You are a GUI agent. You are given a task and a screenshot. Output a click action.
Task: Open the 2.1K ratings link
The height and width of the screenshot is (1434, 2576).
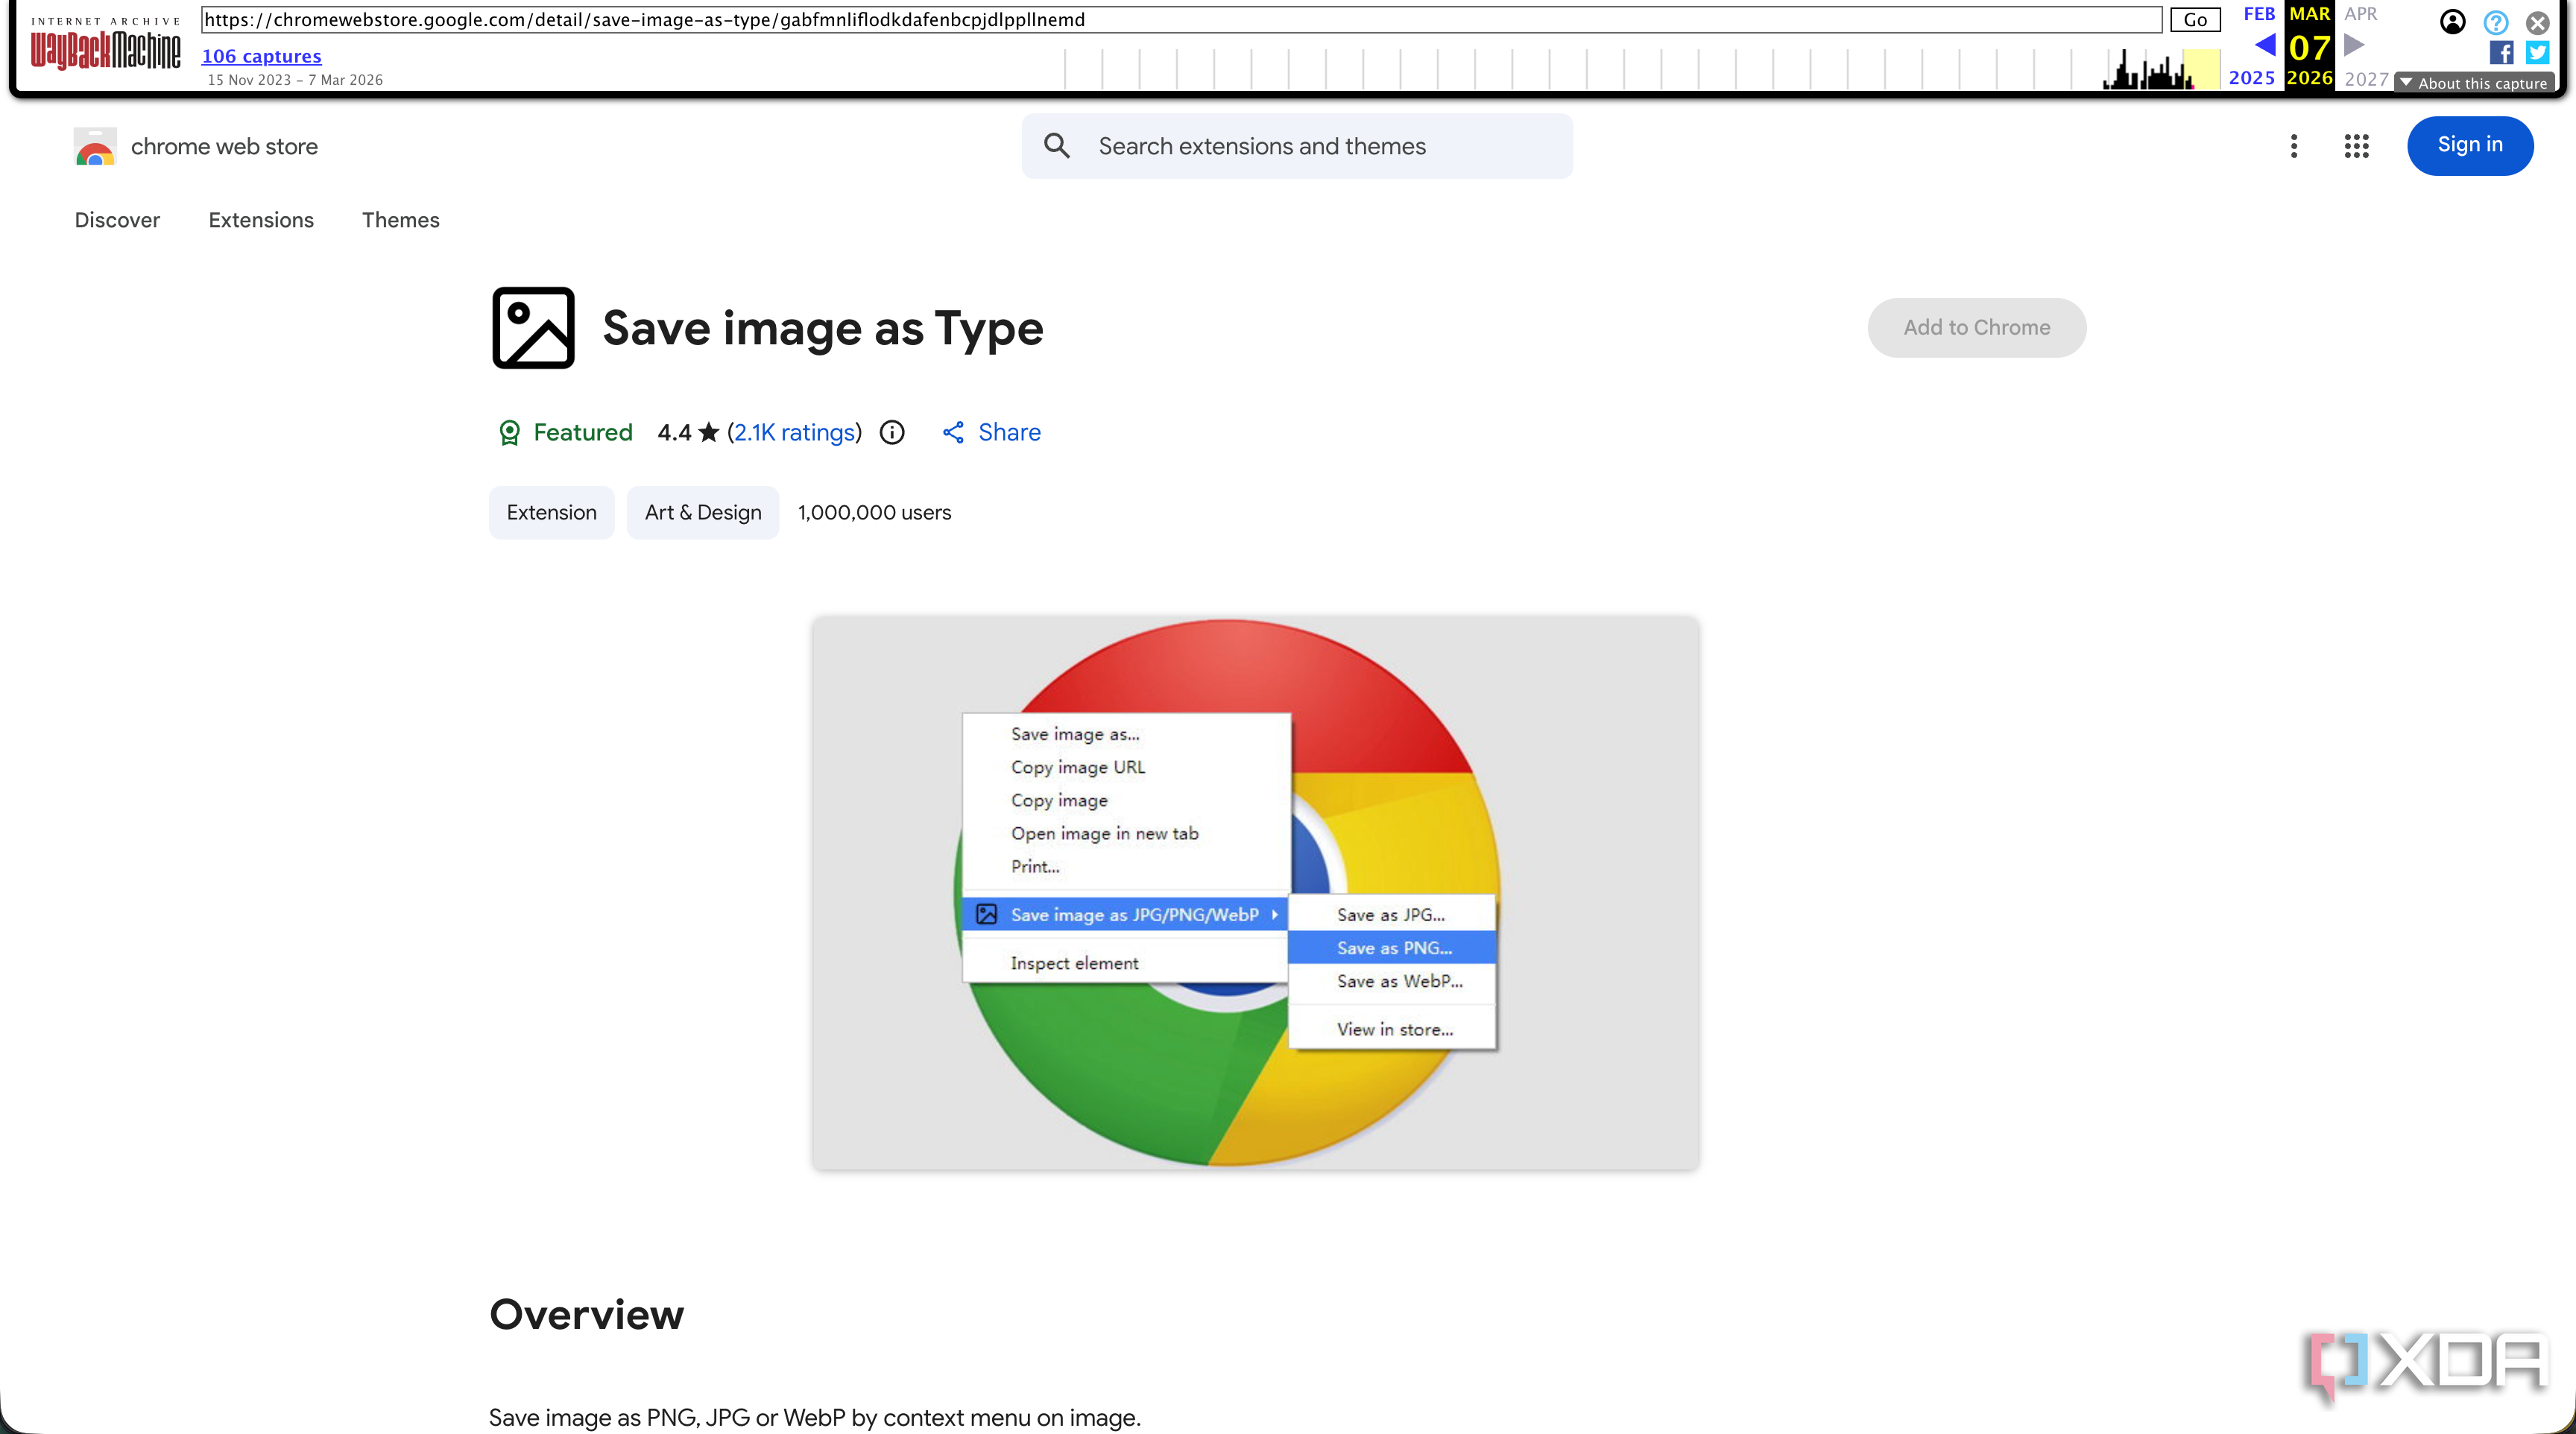[x=794, y=432]
